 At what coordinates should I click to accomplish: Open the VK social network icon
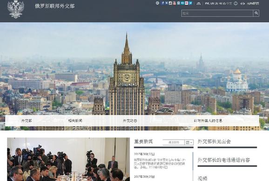click(x=167, y=3)
